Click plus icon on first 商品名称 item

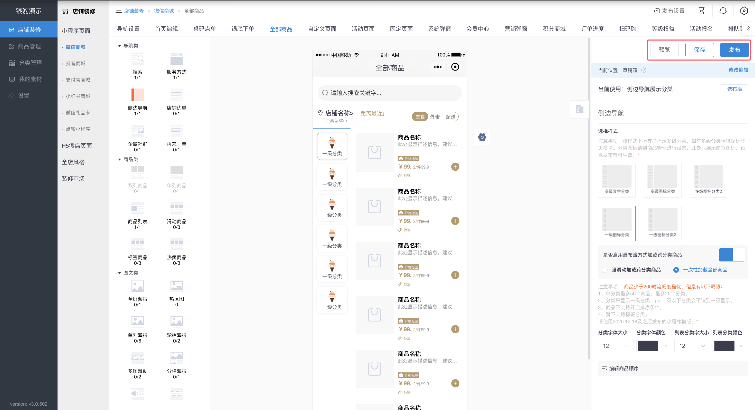pos(455,167)
